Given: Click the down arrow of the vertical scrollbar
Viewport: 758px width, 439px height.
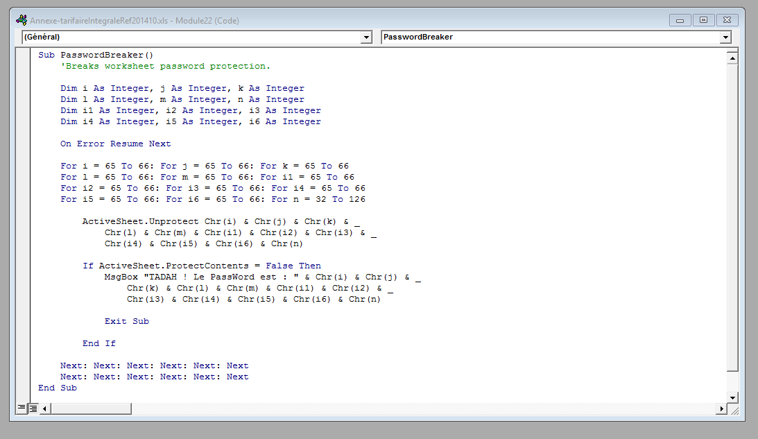Looking at the screenshot, I should pyautogui.click(x=733, y=397).
